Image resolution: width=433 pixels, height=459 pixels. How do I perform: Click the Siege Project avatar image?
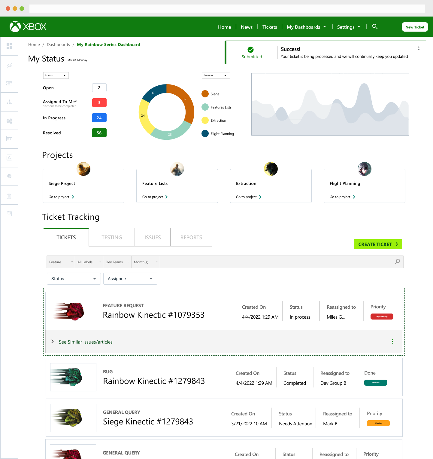coord(83,169)
